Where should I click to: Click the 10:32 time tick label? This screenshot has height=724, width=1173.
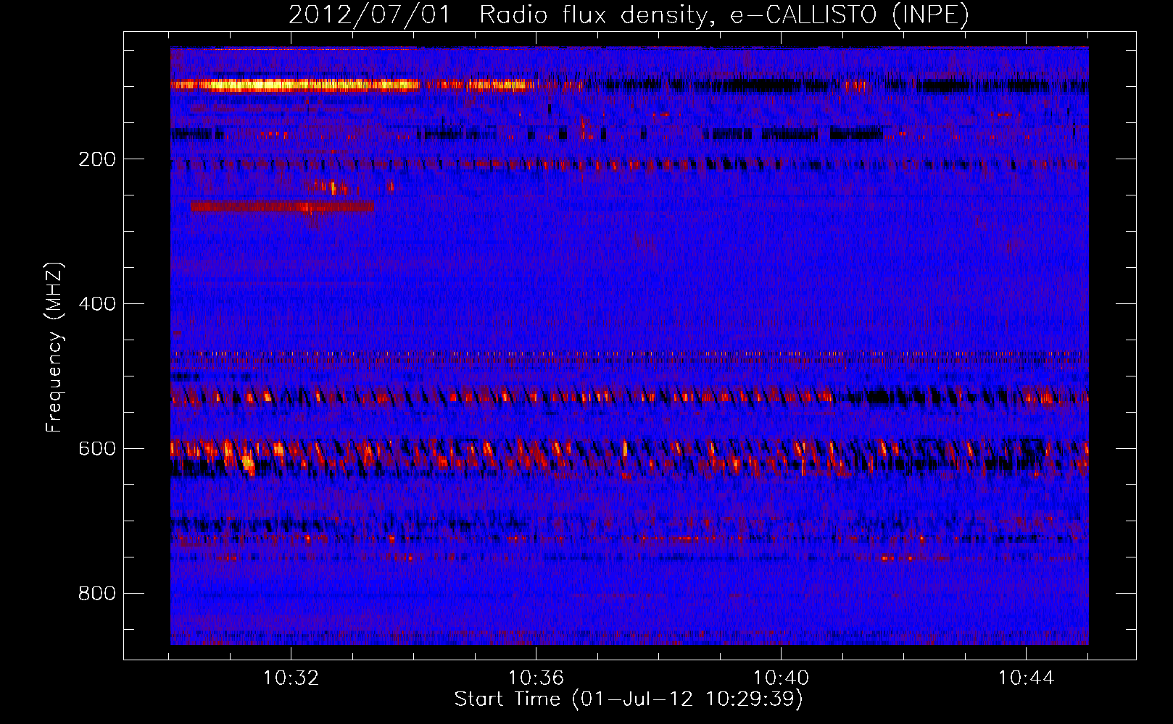click(x=291, y=678)
